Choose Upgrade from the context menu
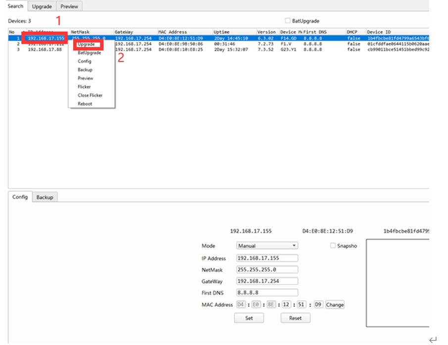This screenshot has height=345, width=448. 86,44
